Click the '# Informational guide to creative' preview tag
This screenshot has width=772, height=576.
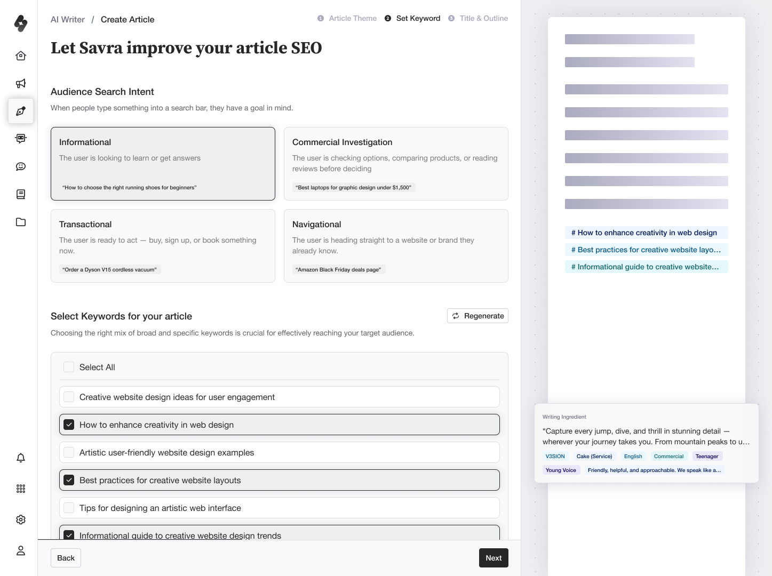pos(646,267)
